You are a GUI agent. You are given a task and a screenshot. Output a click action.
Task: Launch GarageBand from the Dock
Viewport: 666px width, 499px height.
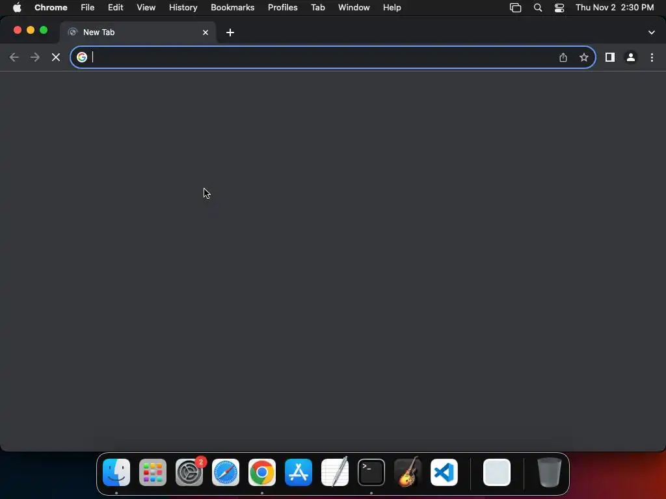[408, 472]
